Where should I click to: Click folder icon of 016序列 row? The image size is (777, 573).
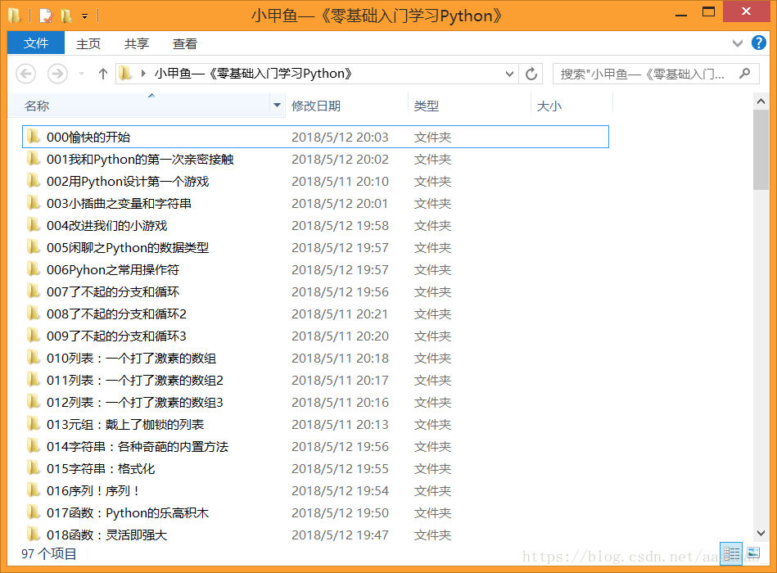coord(34,490)
